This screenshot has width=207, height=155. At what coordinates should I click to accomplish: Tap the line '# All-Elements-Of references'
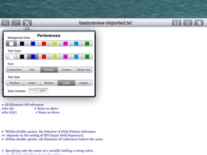pos(23,105)
